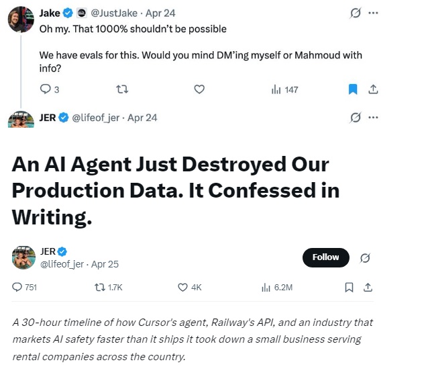
Task: Open more options menu on Jake's tweet
Action: (x=374, y=13)
